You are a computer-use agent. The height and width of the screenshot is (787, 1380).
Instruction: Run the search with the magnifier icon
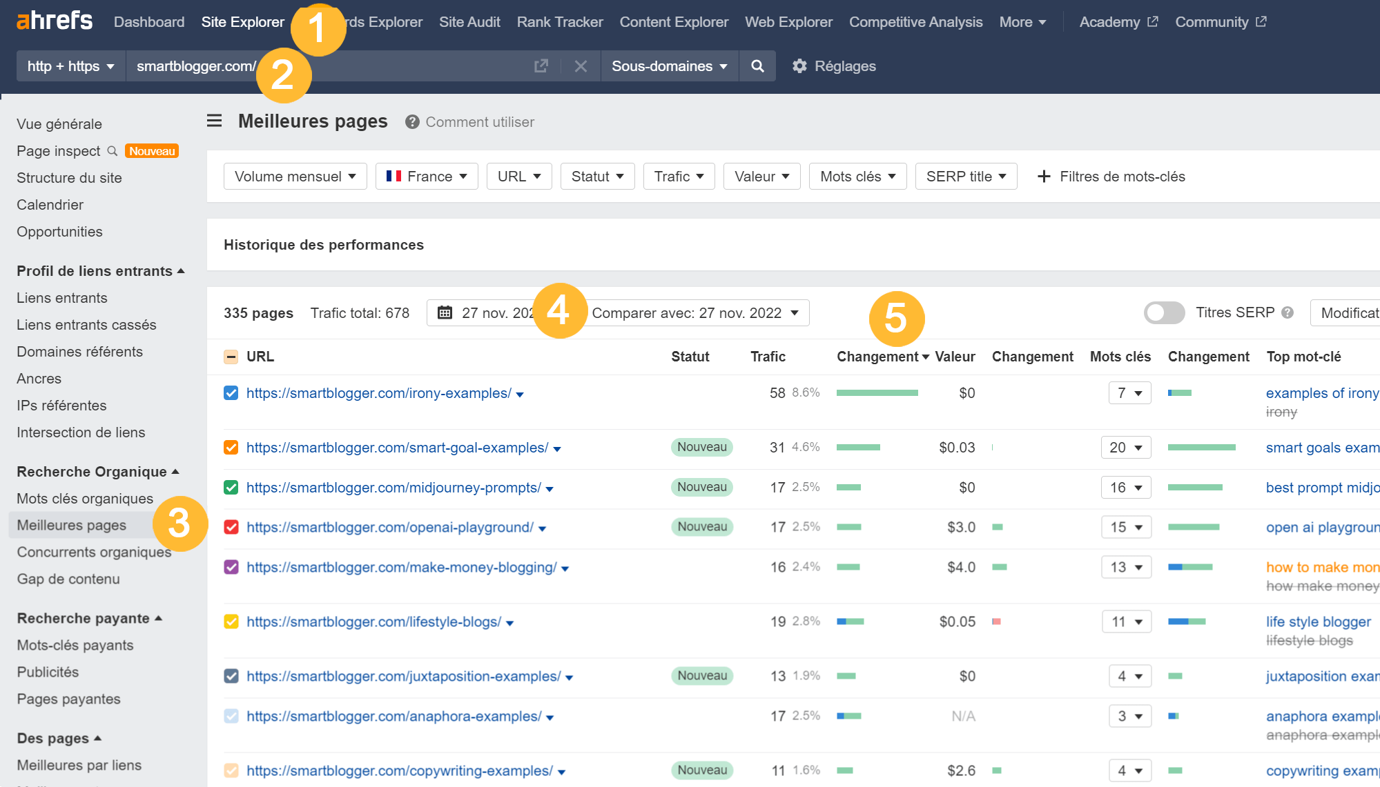[757, 66]
